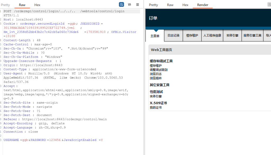The height and width of the screenshot is (155, 271).
Task: Select the response Hex tab
Action: pos(185,5)
